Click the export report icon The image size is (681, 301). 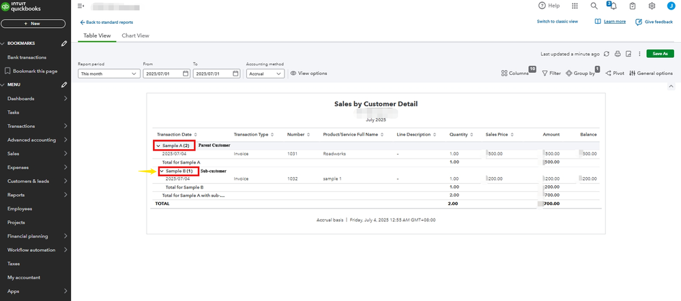click(627, 53)
